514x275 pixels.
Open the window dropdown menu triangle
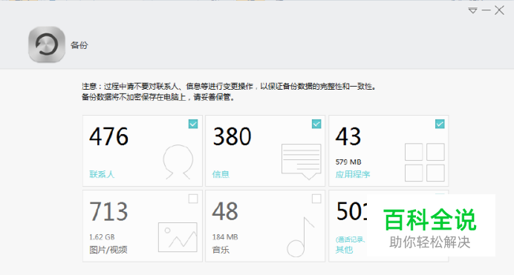[472, 10]
